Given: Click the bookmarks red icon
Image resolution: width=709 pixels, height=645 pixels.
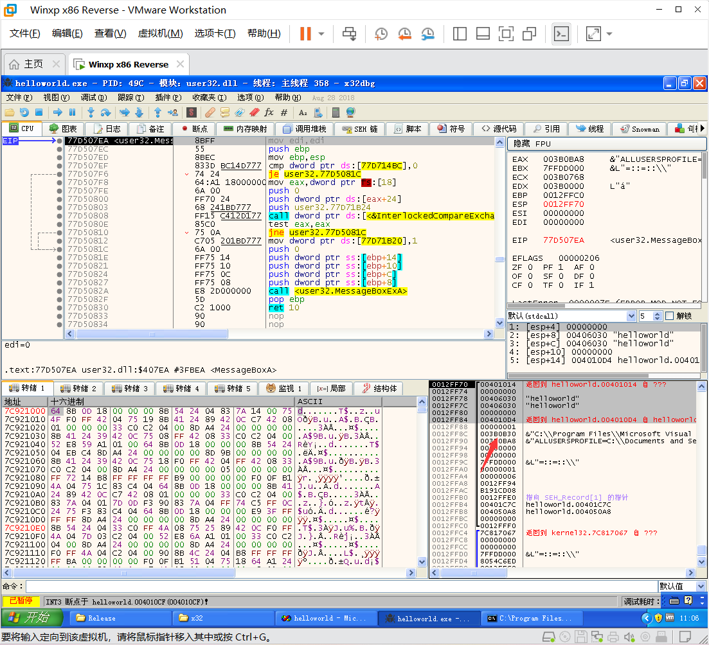Looking at the screenshot, I should coord(254,112).
